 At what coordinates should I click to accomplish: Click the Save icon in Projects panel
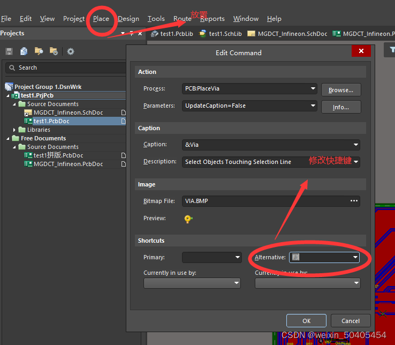coord(9,51)
